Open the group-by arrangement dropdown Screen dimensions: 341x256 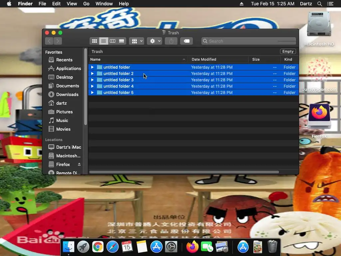137,41
